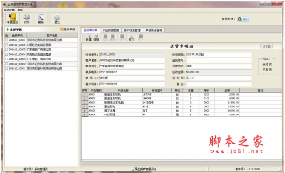Click 未打印 status text
This screenshot has width=285, height=173.
coord(267,64)
